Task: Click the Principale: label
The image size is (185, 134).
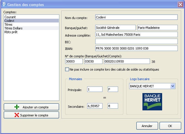Action: coord(75,90)
